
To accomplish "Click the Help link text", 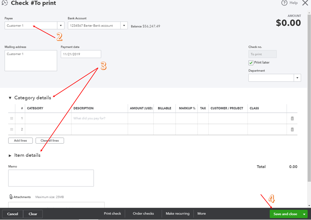I will [x=294, y=3].
